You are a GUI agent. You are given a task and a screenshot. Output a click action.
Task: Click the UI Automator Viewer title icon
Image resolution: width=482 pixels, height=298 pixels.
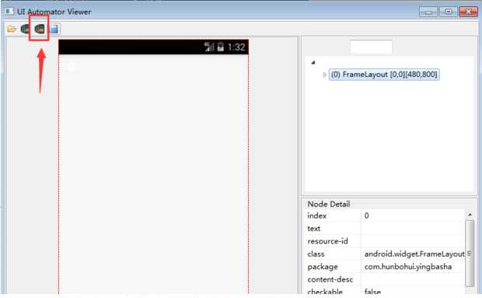[9, 12]
